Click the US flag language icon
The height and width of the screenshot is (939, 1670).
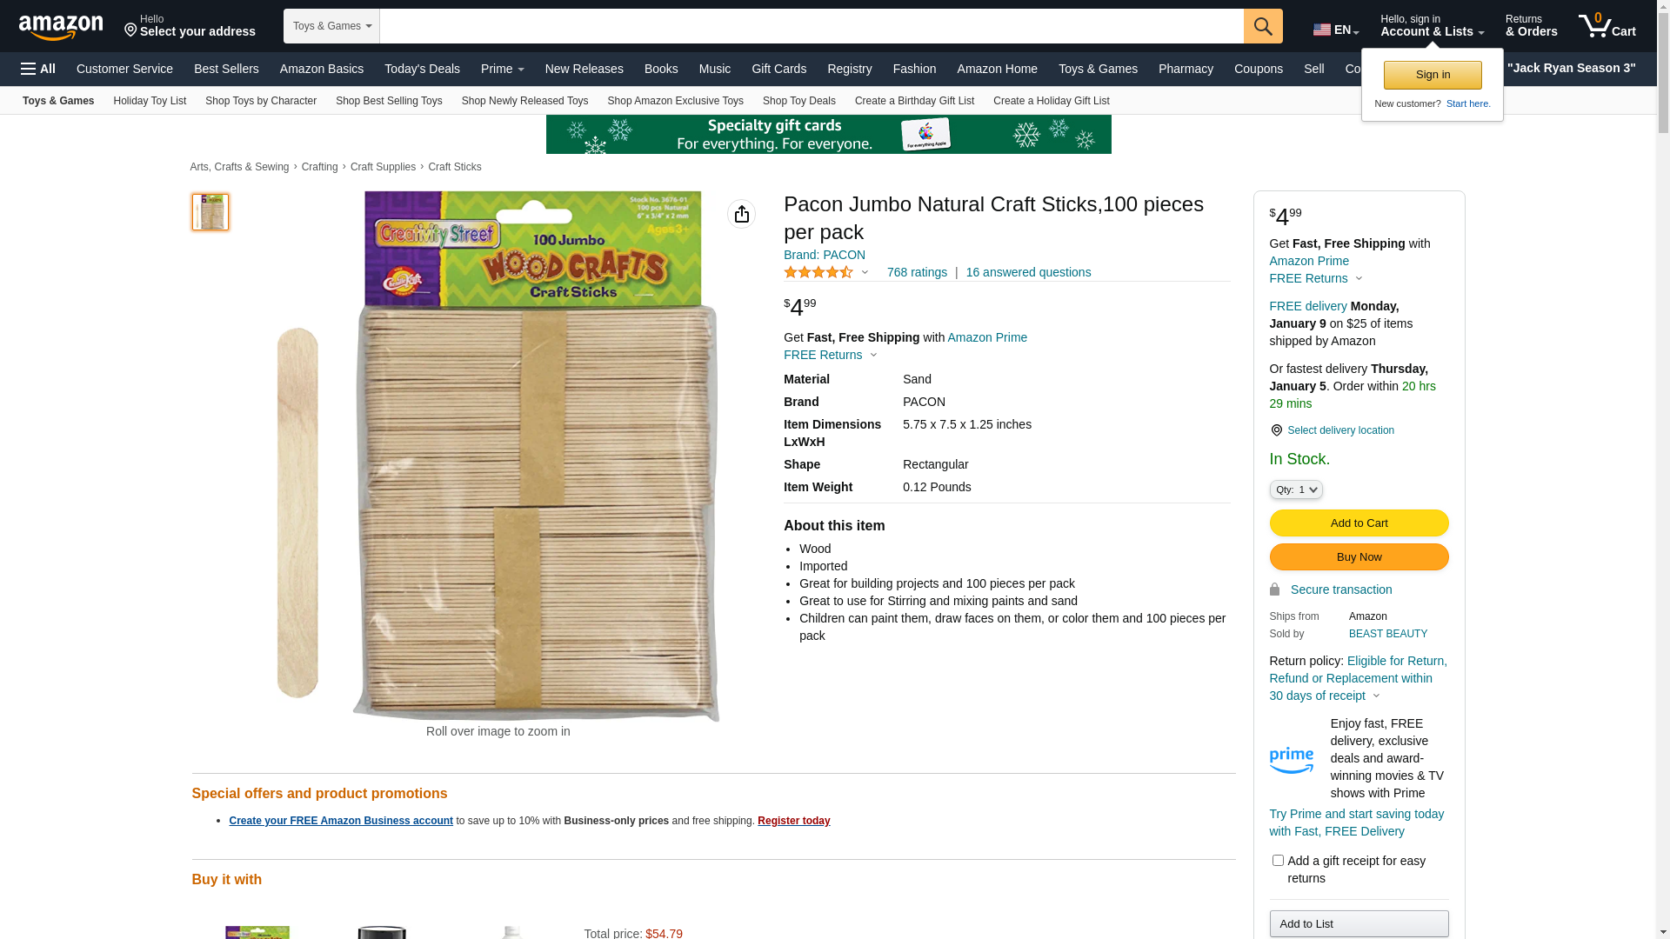click(1322, 30)
